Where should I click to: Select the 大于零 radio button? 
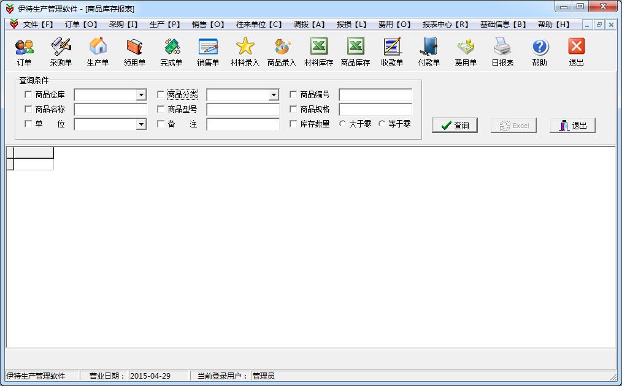[343, 124]
